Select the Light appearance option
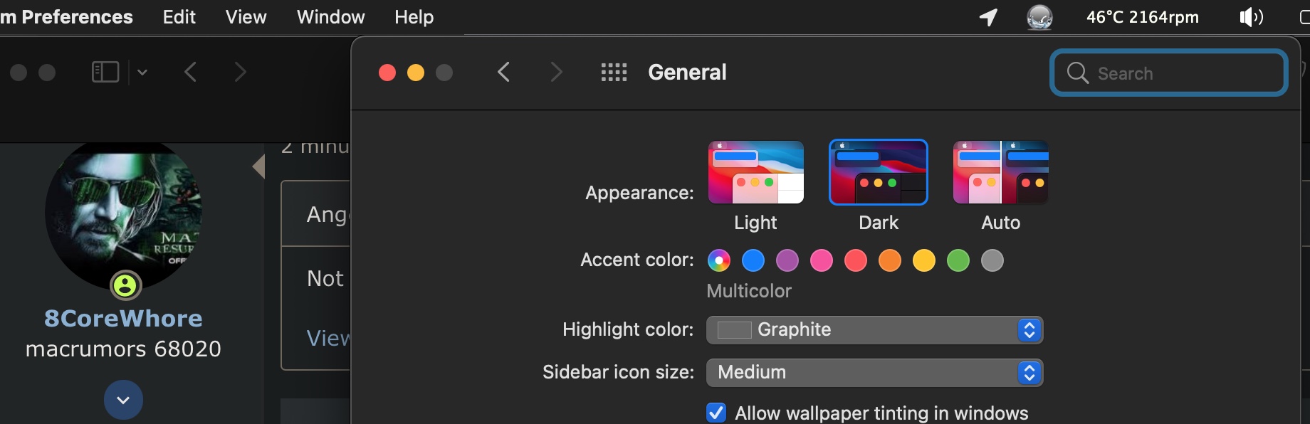The height and width of the screenshot is (424, 1310). pos(755,172)
